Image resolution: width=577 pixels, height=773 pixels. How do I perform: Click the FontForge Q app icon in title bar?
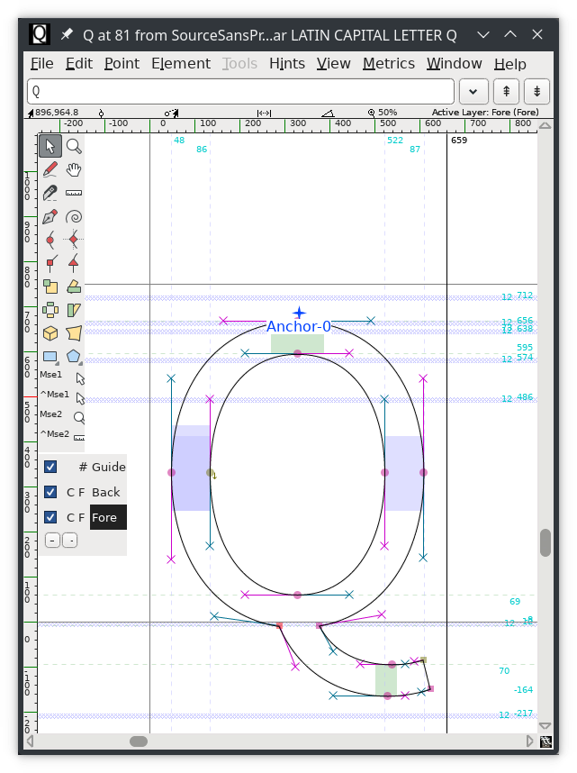(39, 34)
